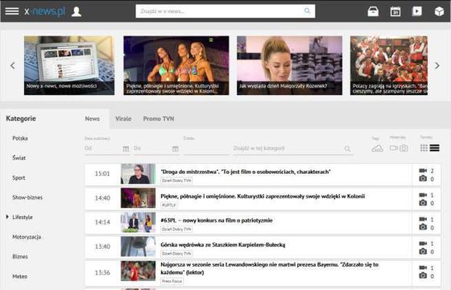
Task: Click video count icon for 13:40 article
Action: coord(423,243)
